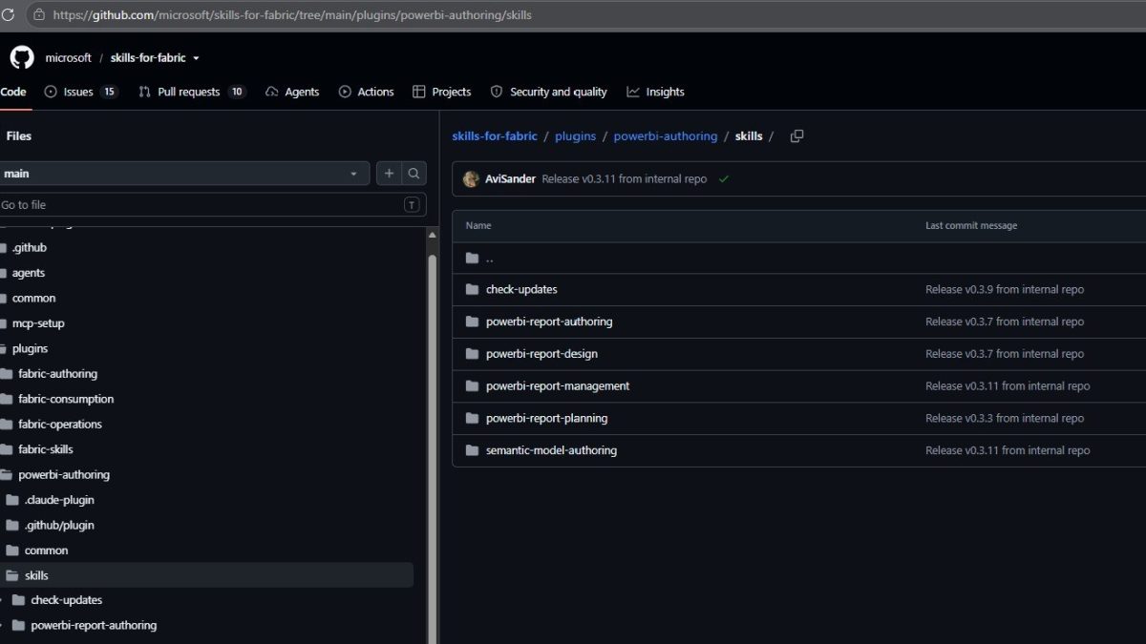Open the main branch dropdown
Viewport: 1146px width, 644px height.
(x=184, y=174)
